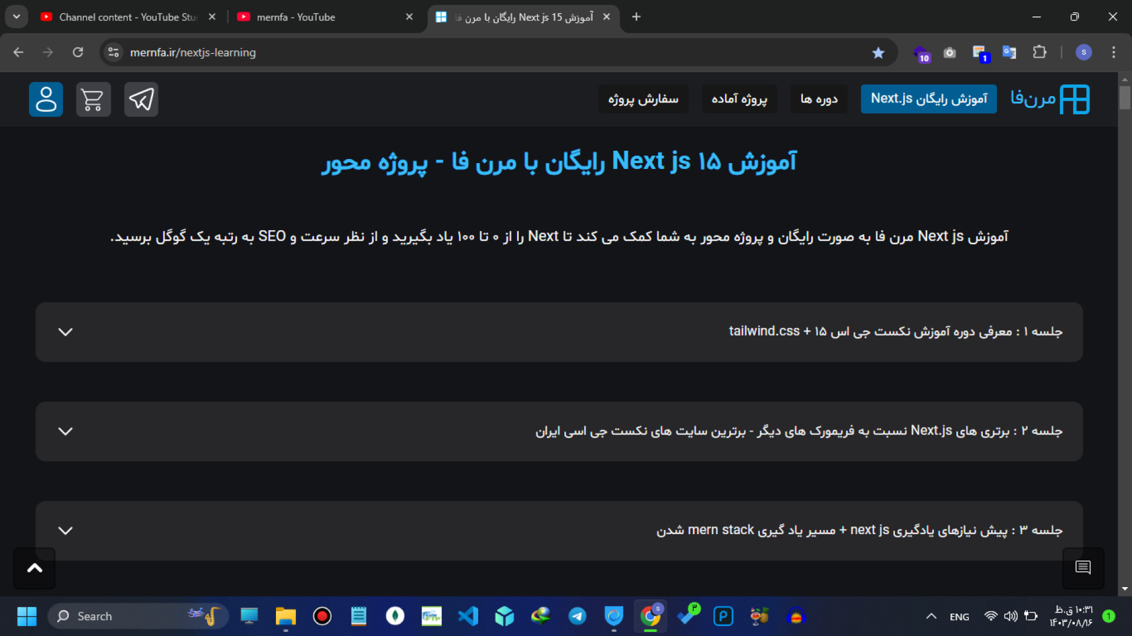Click the scrollbar down arrow
1132x636 pixels.
[1125, 589]
